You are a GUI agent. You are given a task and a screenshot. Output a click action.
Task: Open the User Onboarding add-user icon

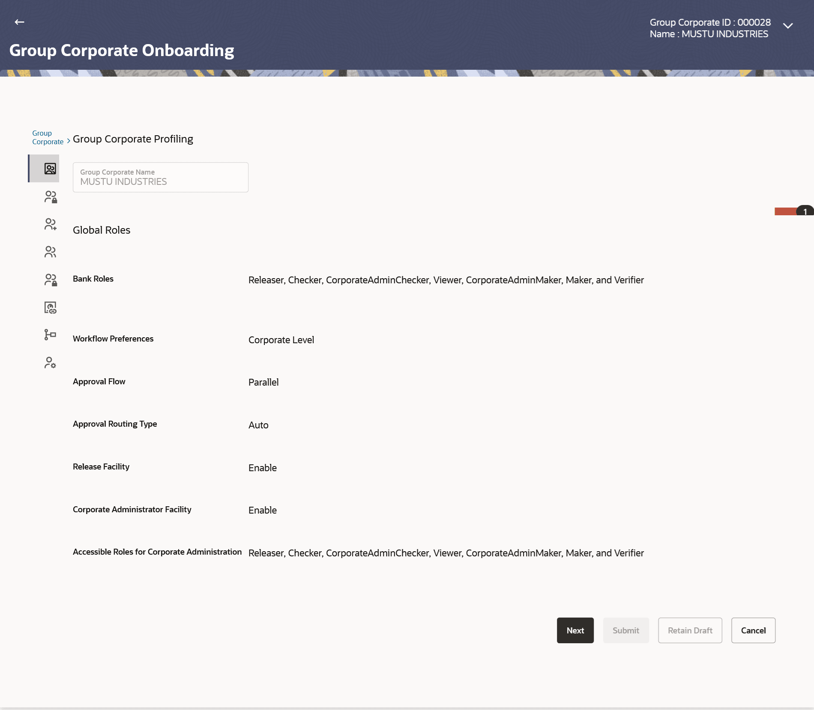(50, 224)
